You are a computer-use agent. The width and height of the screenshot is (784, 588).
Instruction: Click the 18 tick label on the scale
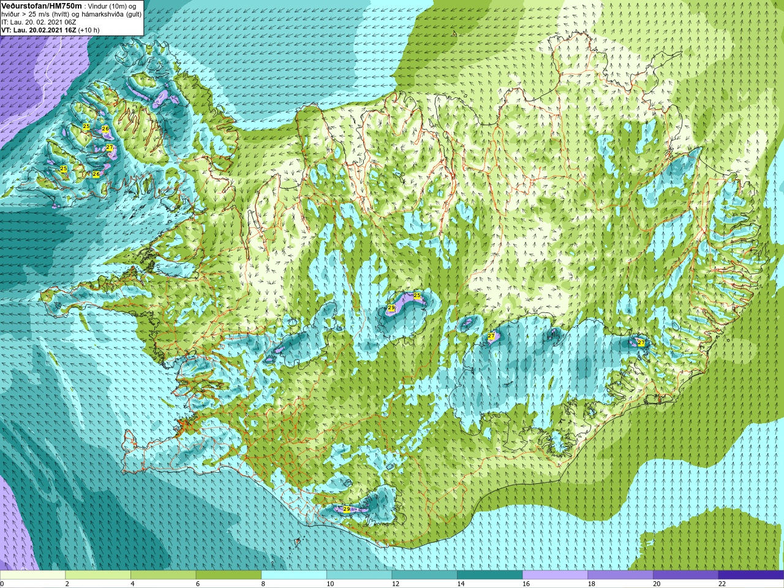click(591, 584)
